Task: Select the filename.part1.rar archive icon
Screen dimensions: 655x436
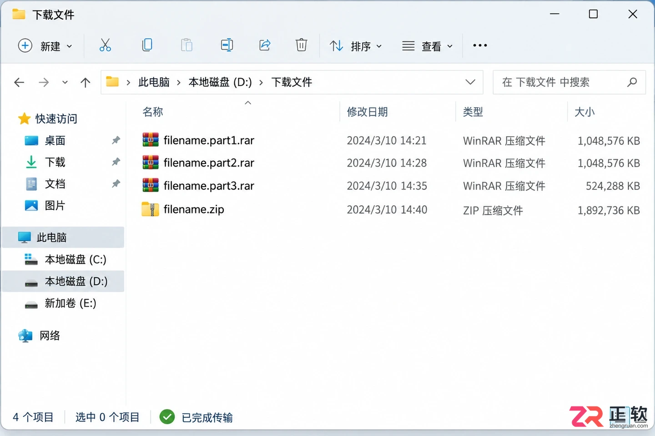Action: (x=151, y=140)
